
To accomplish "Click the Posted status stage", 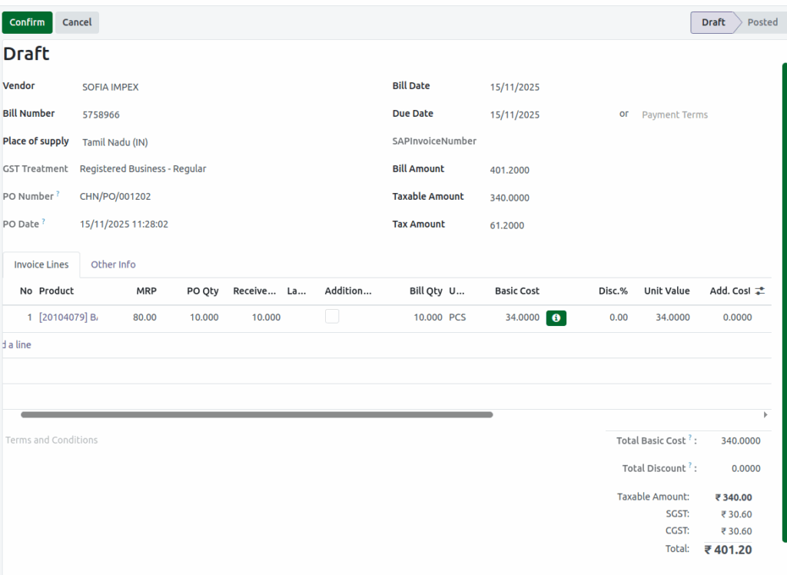I will click(762, 22).
